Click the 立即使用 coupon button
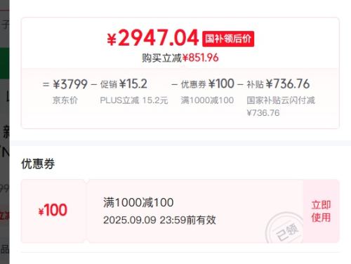 point(321,211)
